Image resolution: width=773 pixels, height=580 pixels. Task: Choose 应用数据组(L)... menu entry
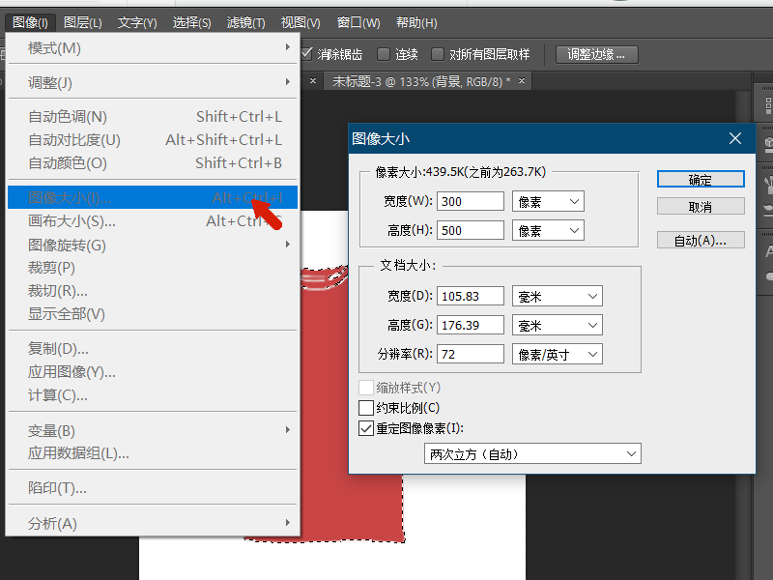[x=153, y=453]
